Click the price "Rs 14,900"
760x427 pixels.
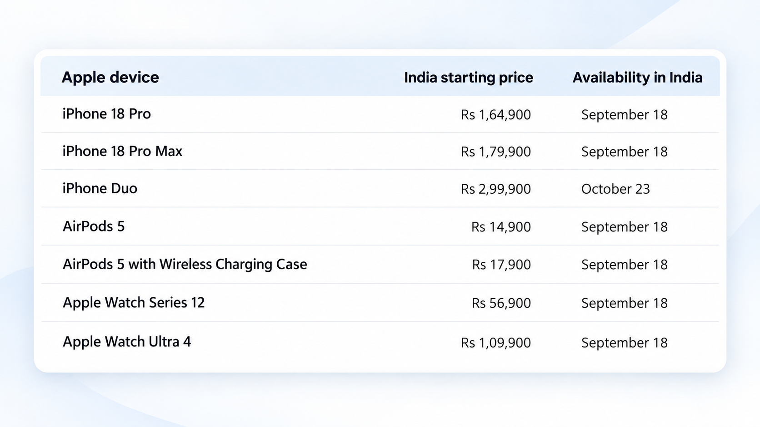501,227
